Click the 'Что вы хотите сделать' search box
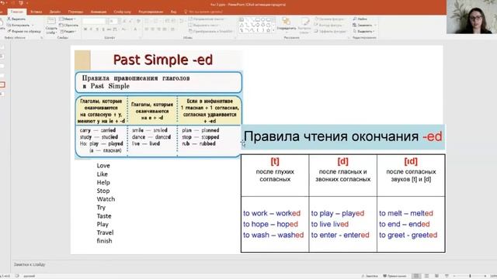The image size is (497, 279). (203, 12)
